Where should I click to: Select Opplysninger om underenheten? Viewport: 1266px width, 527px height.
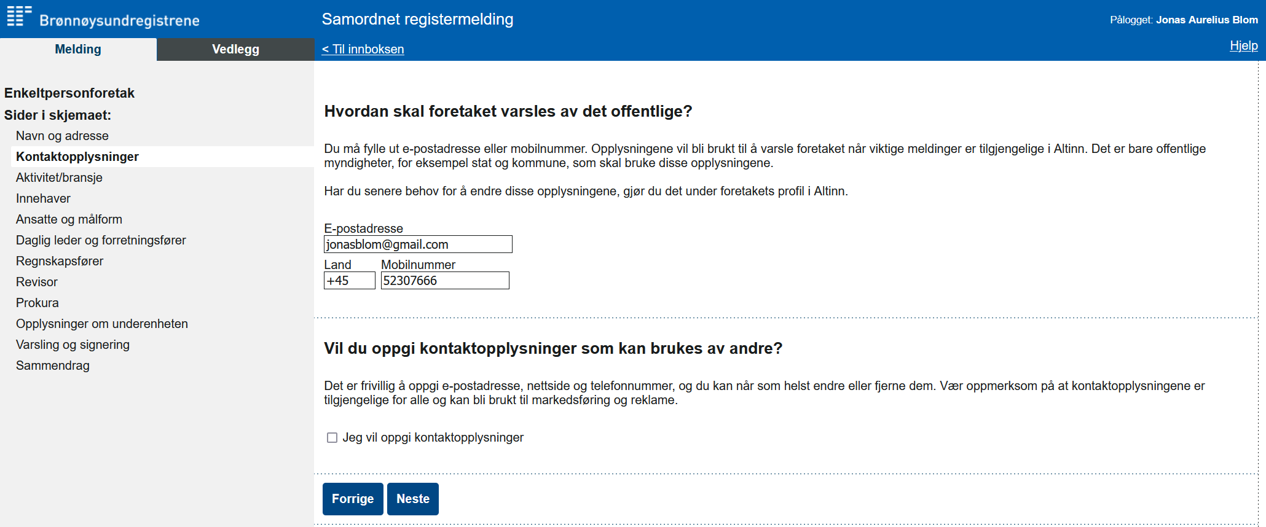point(102,324)
